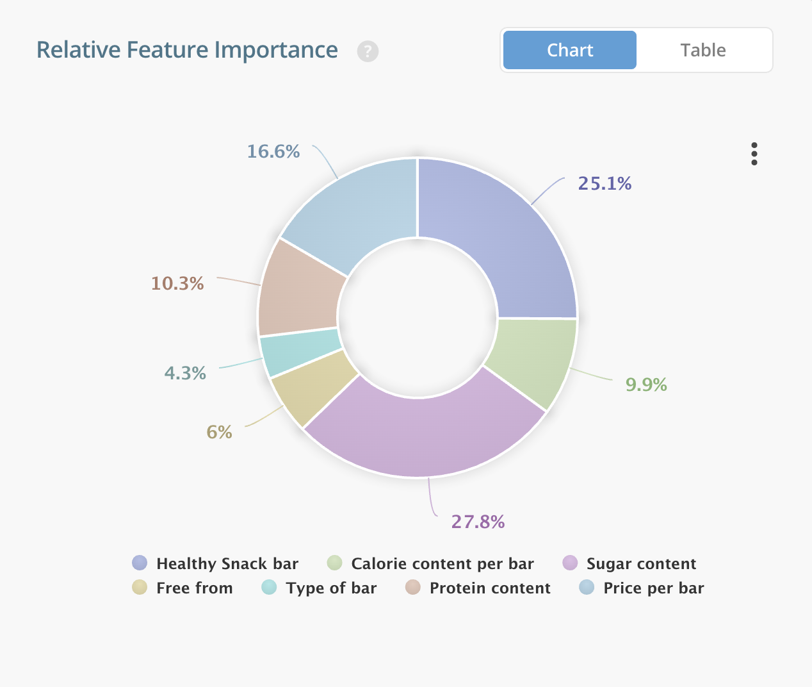Toggle Calorie content per bar legend dot
Screen dimensions: 812x687
(x=335, y=563)
